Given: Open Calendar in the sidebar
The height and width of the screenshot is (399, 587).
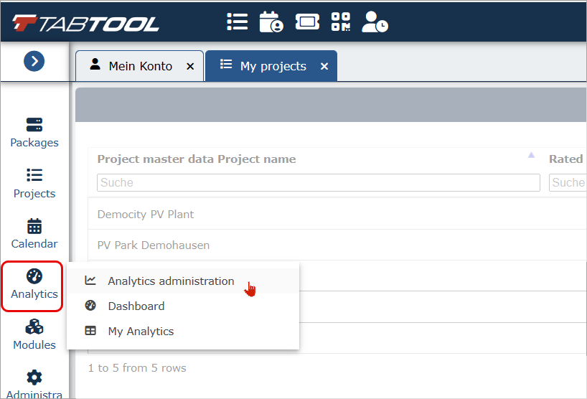Looking at the screenshot, I should [34, 234].
